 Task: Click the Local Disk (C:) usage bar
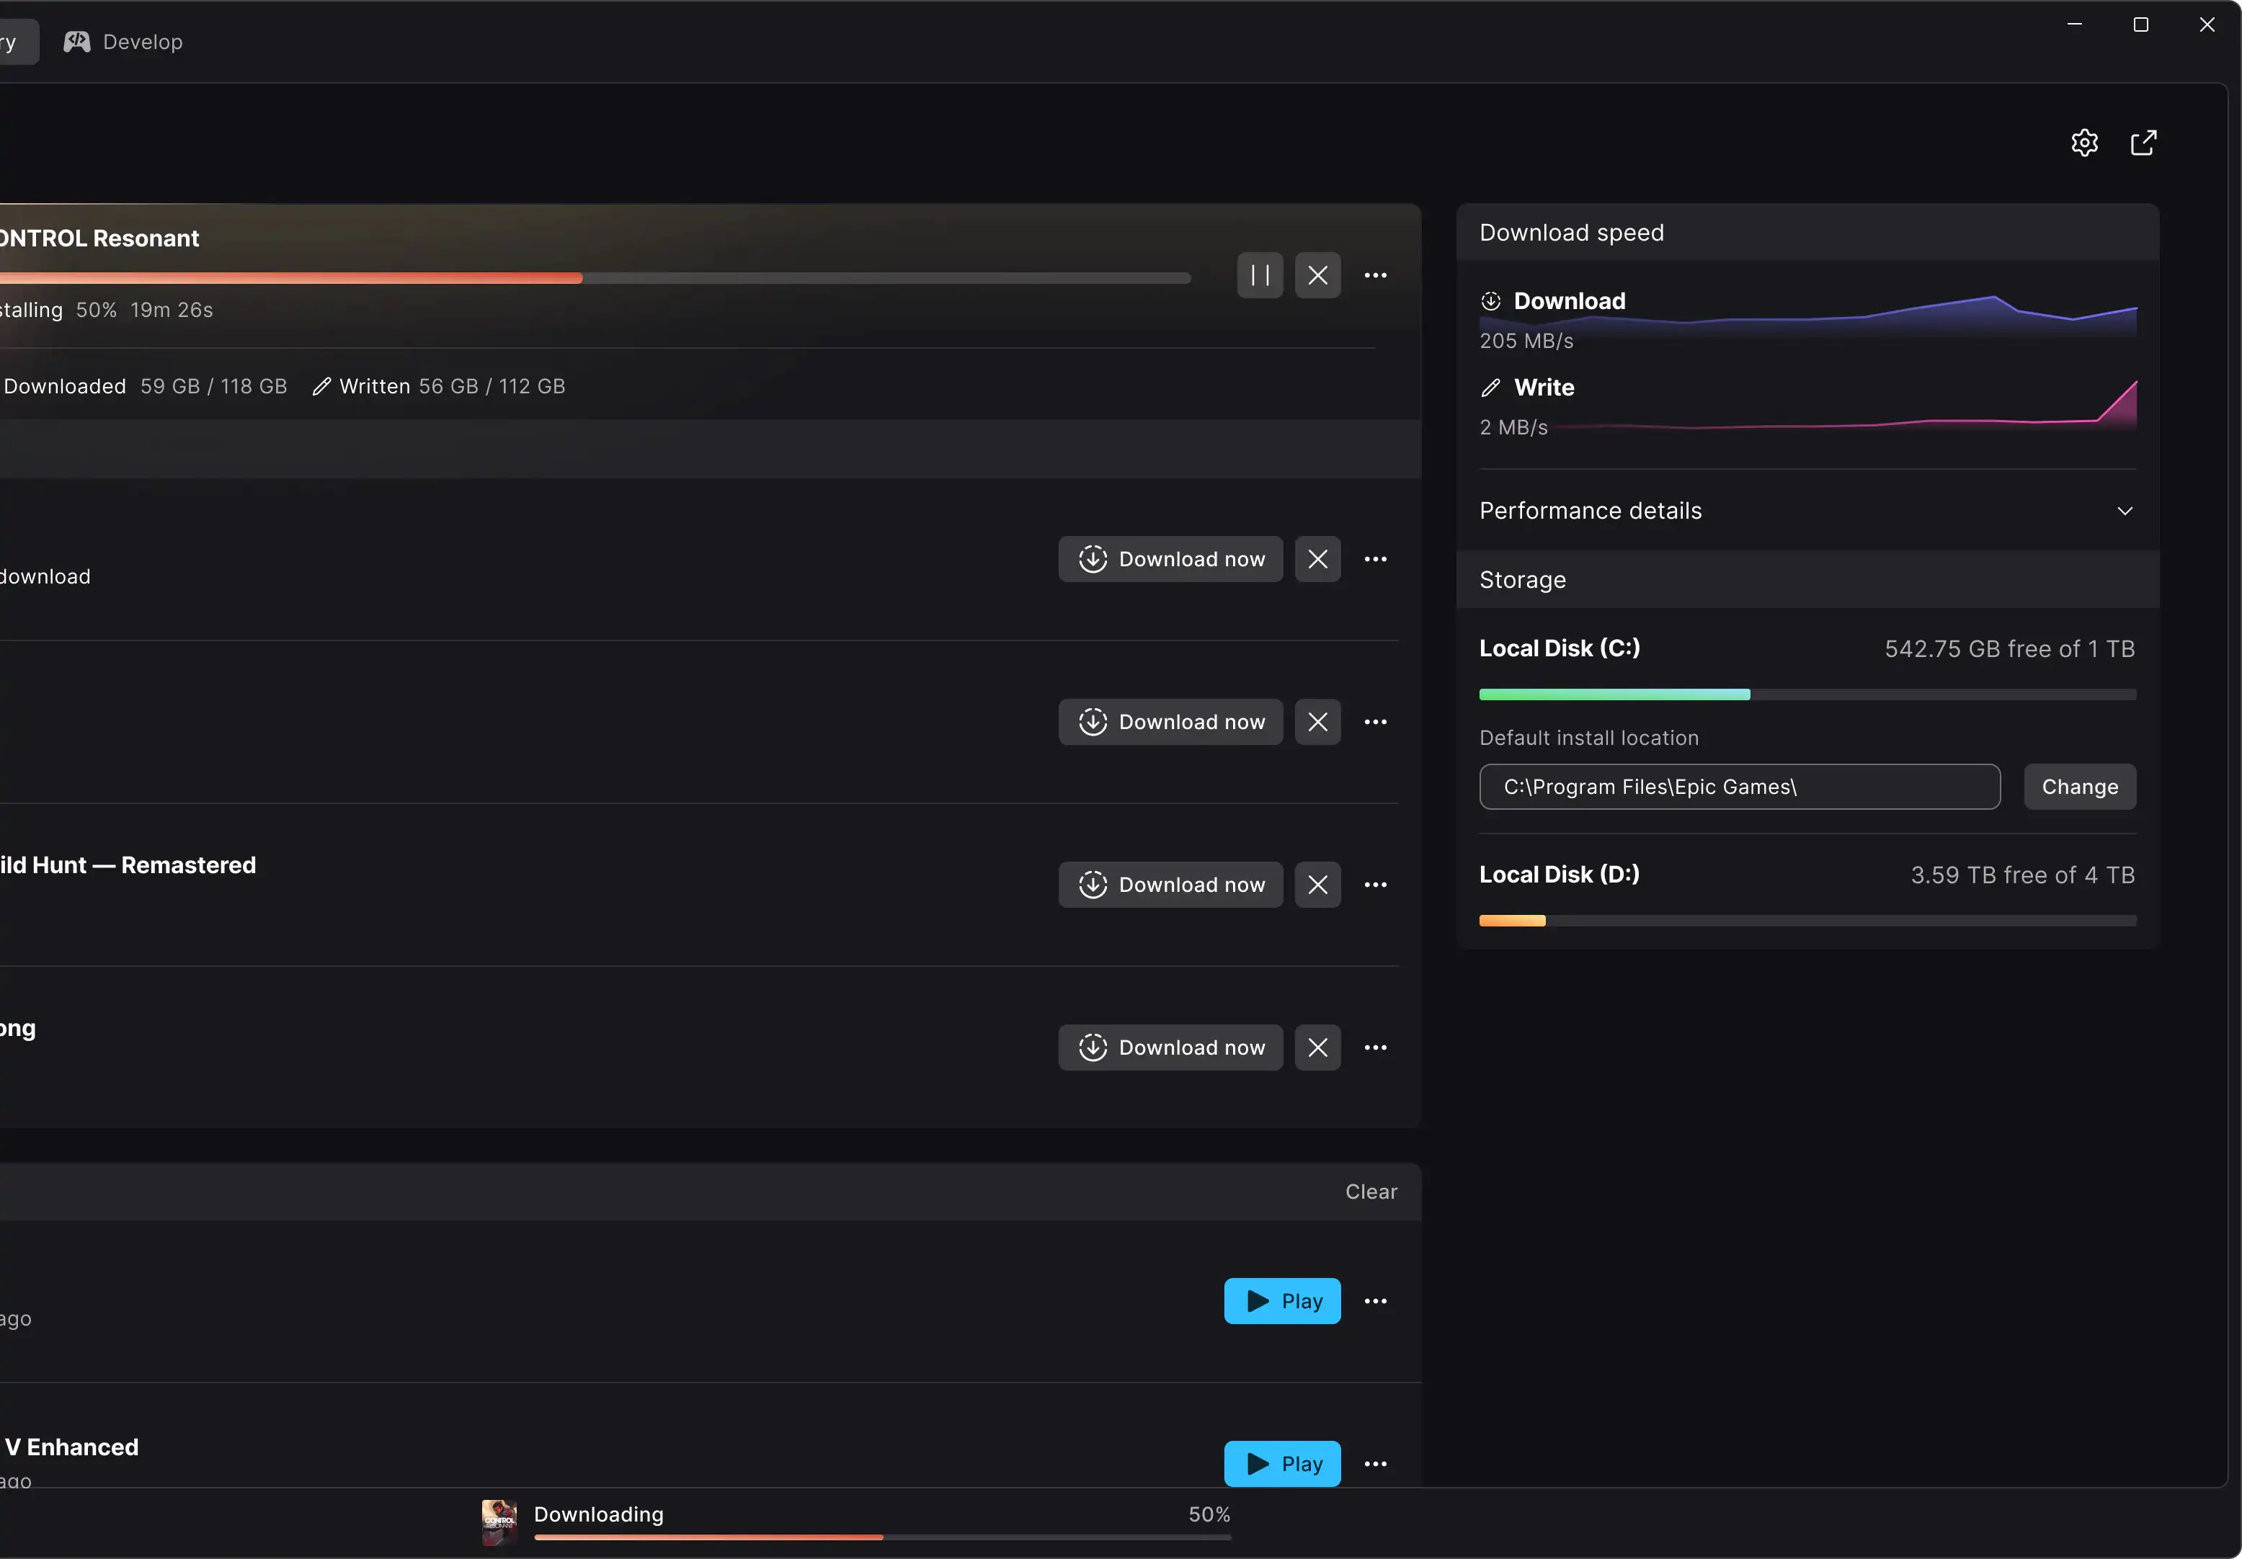tap(1807, 695)
